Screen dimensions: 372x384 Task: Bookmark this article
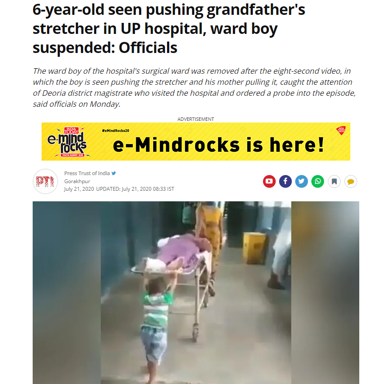coord(334,181)
